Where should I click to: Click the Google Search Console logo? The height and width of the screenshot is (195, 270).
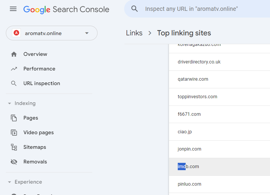[66, 9]
